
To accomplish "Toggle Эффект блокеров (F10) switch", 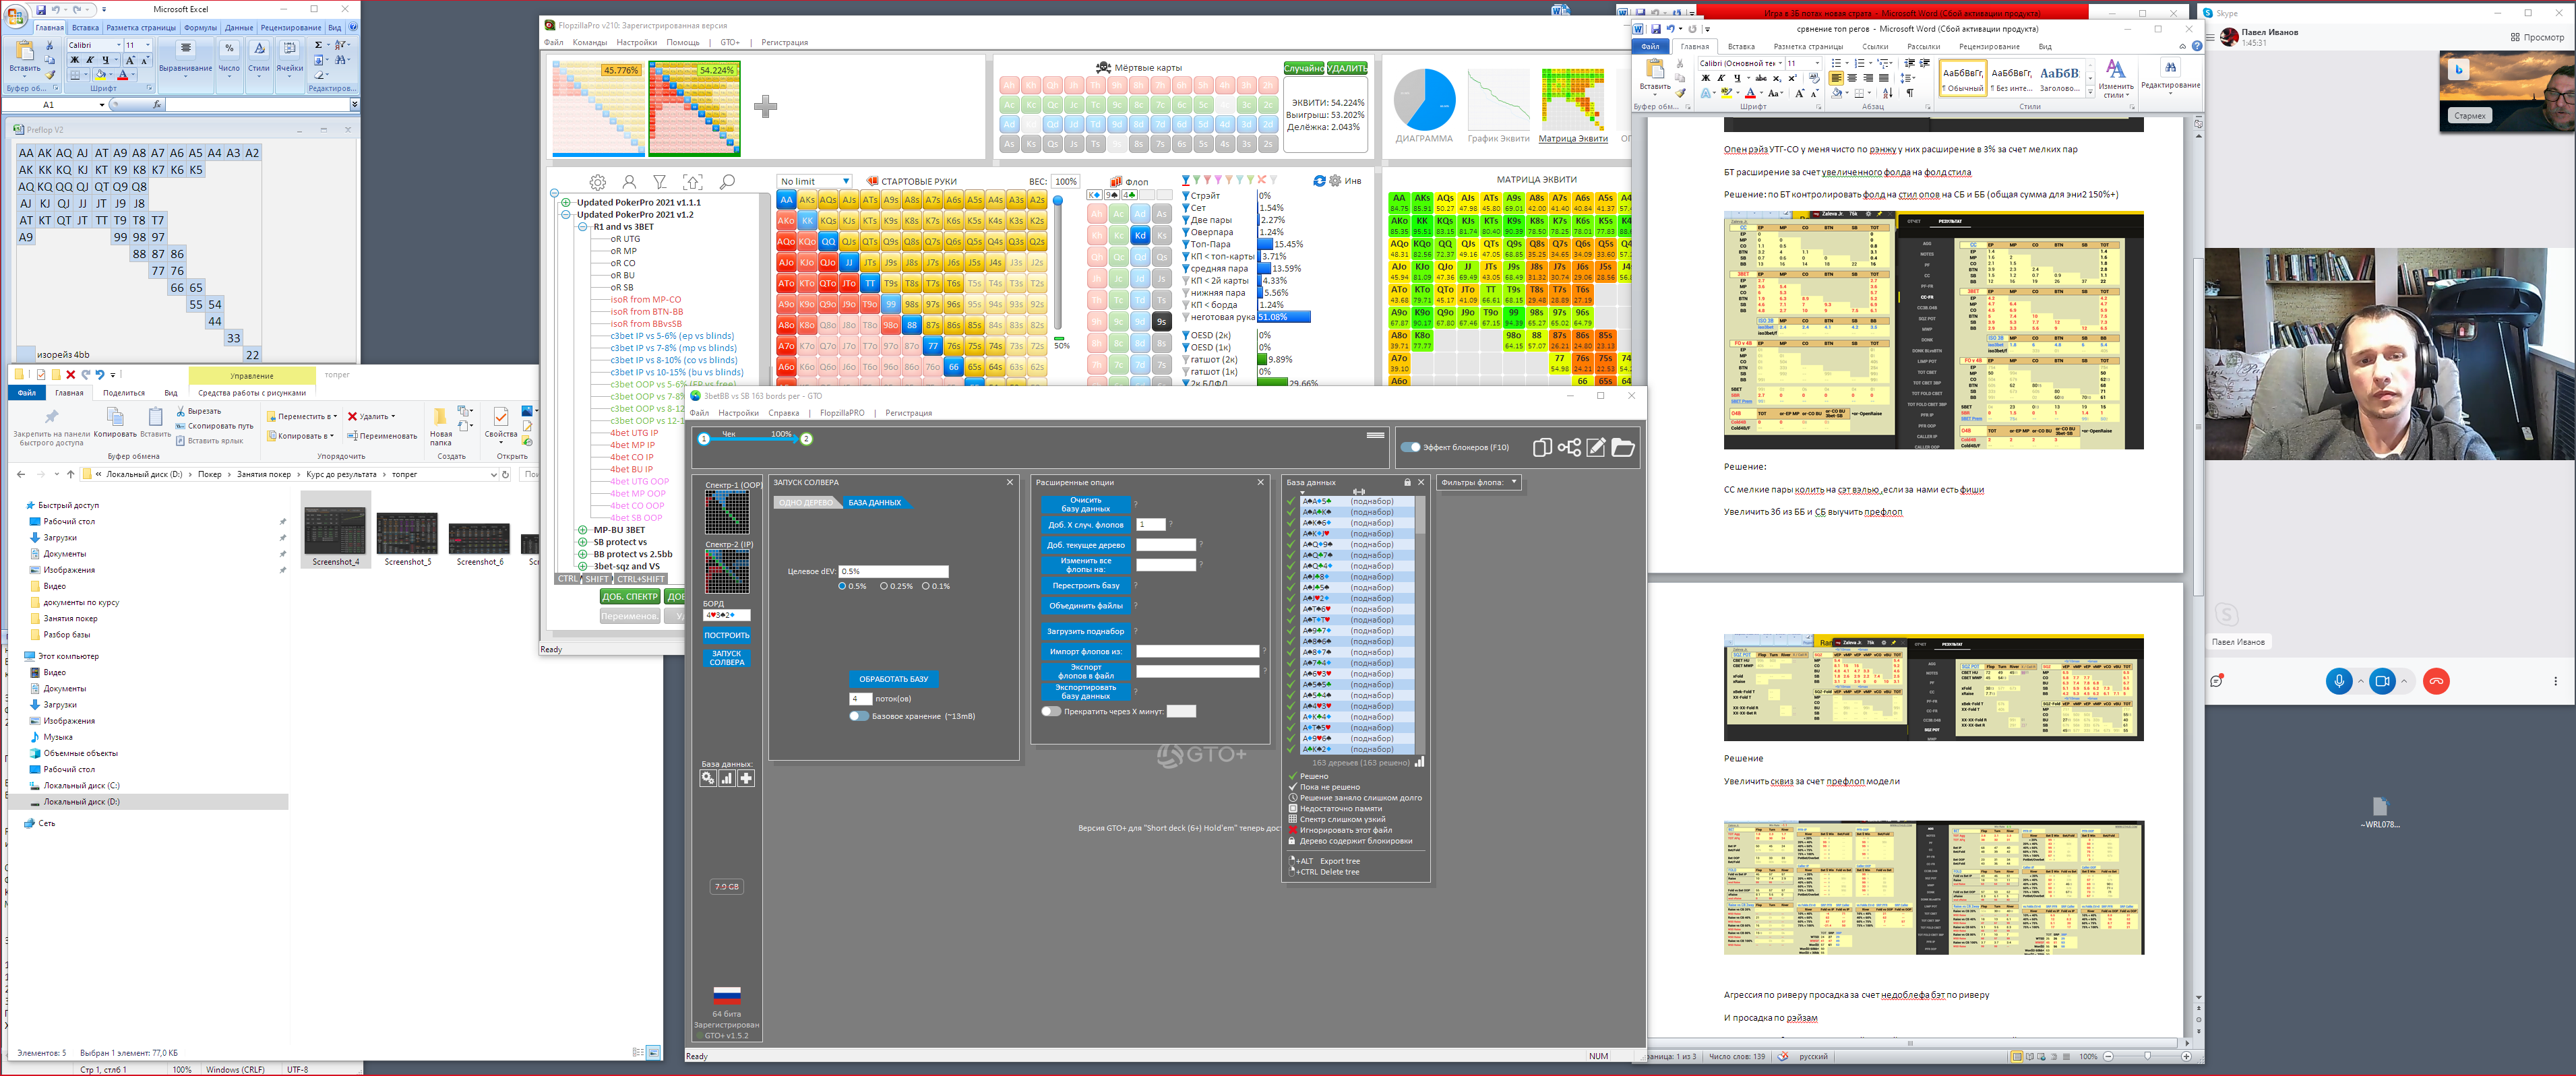I will click(1410, 447).
